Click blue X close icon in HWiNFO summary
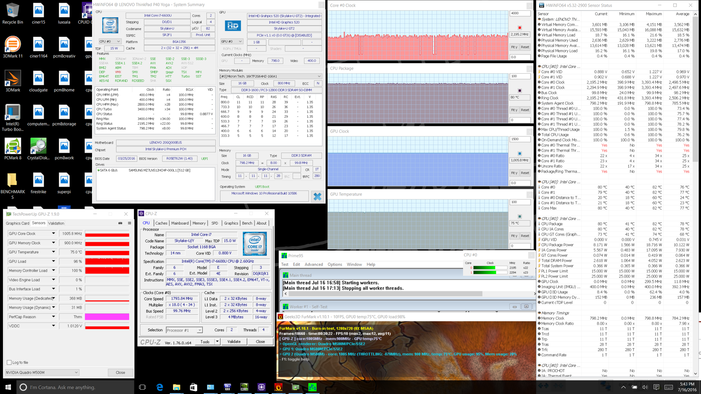 coord(317,197)
